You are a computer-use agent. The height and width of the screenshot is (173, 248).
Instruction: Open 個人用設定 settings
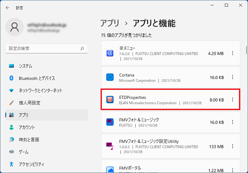(46, 103)
